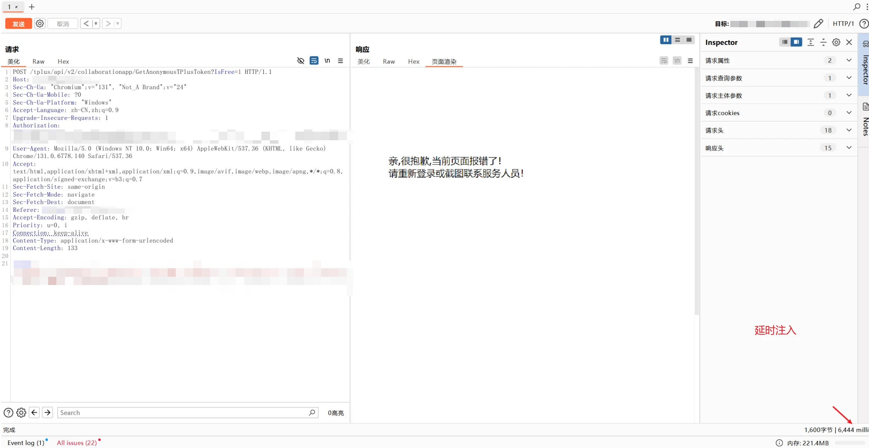Image resolution: width=869 pixels, height=448 pixels.
Task: Open Inspector settings gear
Action: coord(836,42)
